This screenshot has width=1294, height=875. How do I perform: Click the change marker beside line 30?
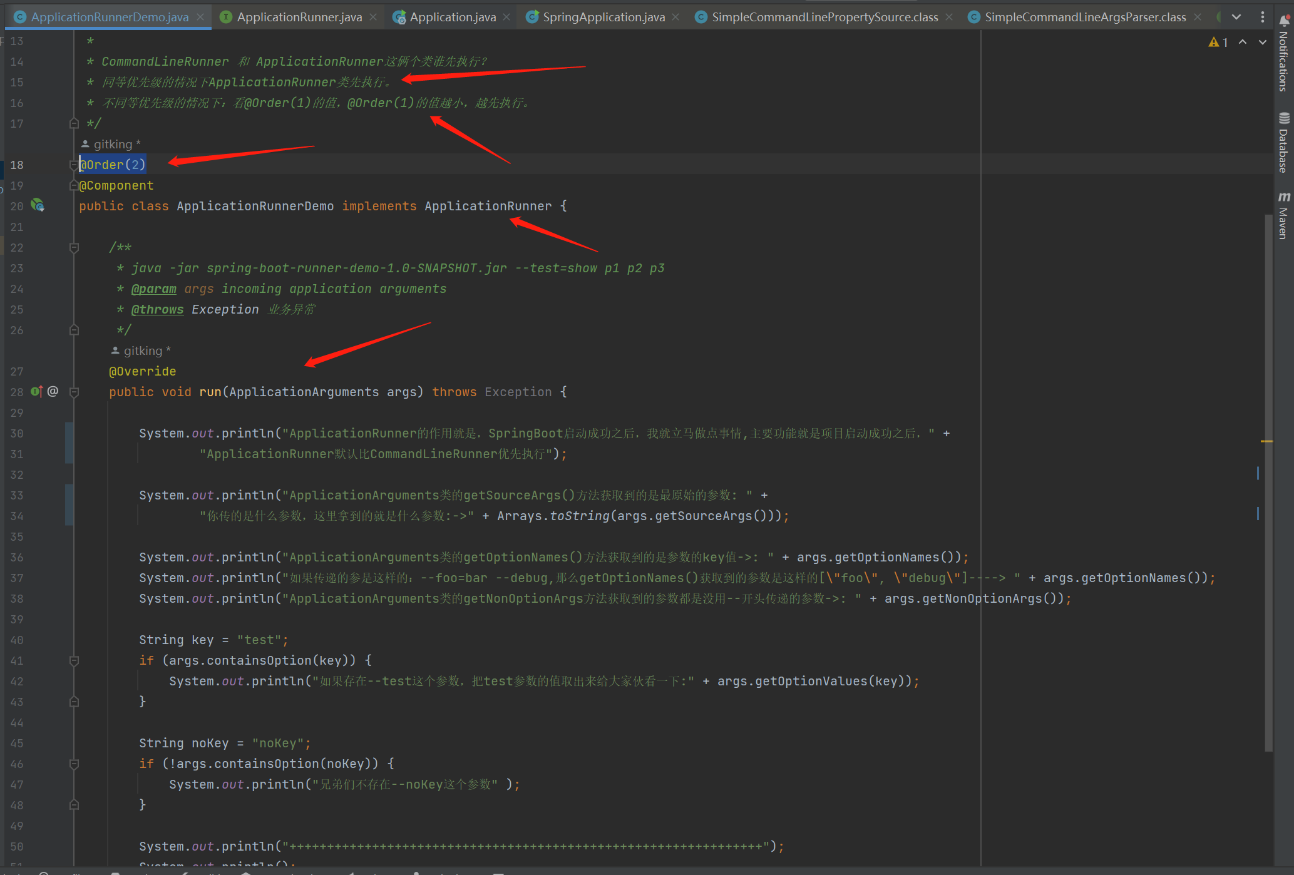[x=69, y=443]
